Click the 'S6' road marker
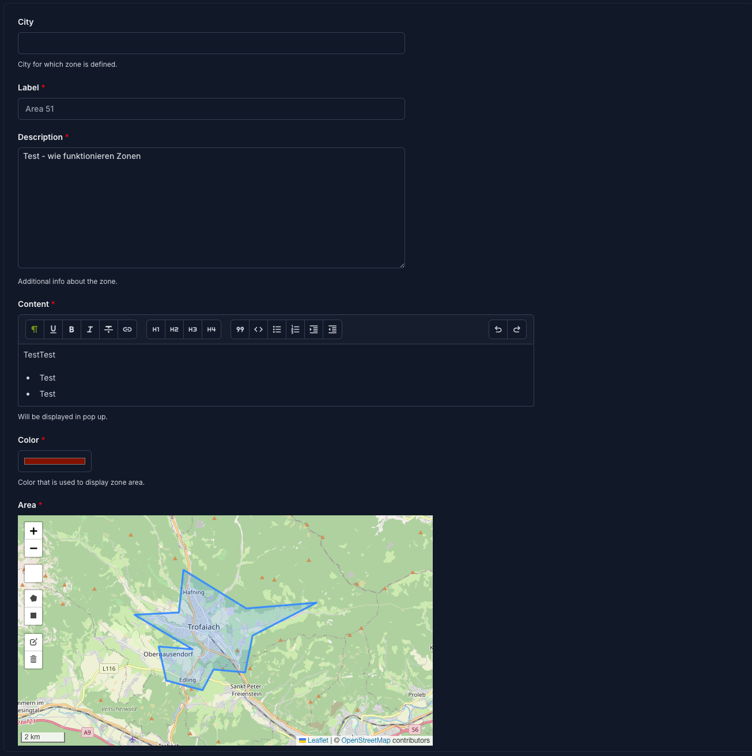This screenshot has height=756, width=752. pyautogui.click(x=415, y=730)
